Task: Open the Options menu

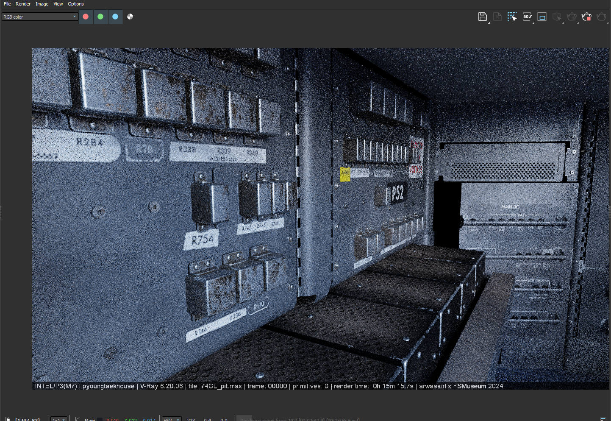Action: [x=76, y=4]
